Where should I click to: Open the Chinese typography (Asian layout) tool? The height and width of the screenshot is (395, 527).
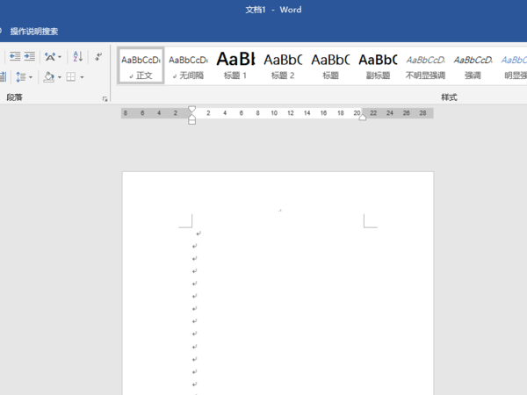pyautogui.click(x=50, y=56)
